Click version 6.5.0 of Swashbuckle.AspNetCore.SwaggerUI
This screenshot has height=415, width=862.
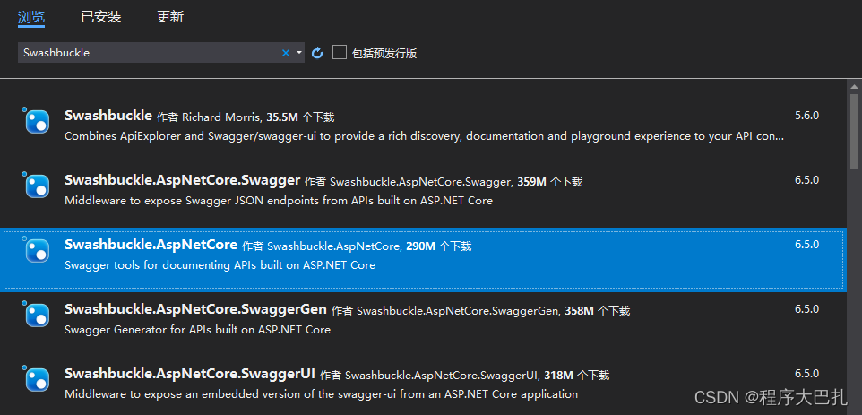(807, 374)
